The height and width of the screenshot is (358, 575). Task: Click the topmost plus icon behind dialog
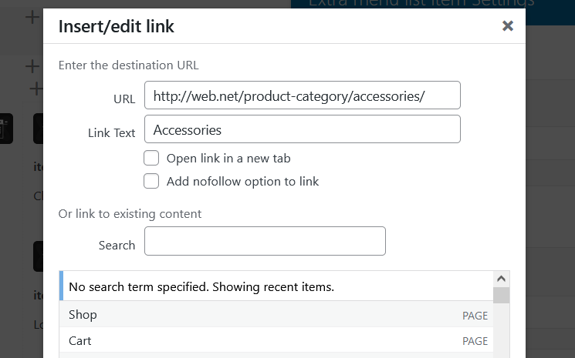click(x=32, y=17)
